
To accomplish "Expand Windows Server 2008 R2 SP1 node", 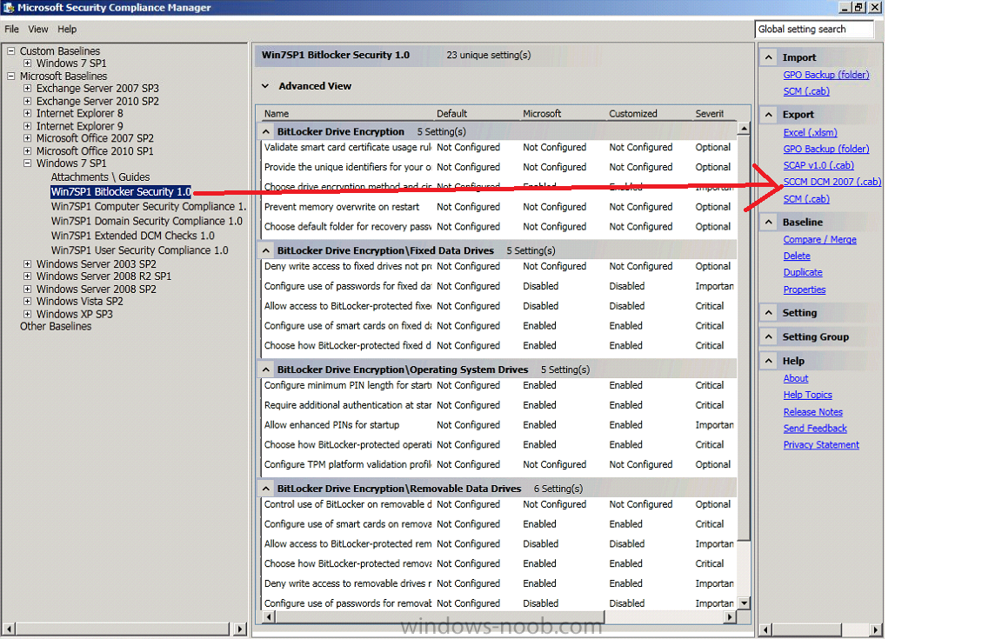I will [x=28, y=276].
